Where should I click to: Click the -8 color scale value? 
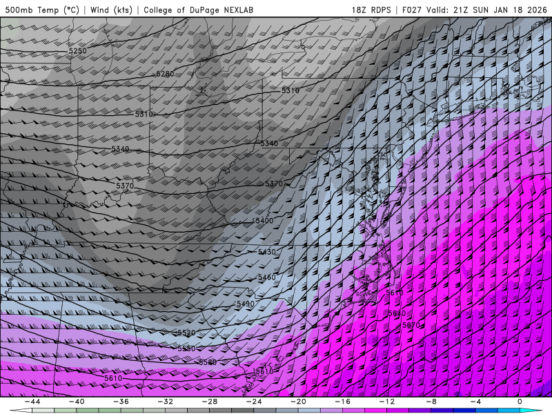click(431, 402)
